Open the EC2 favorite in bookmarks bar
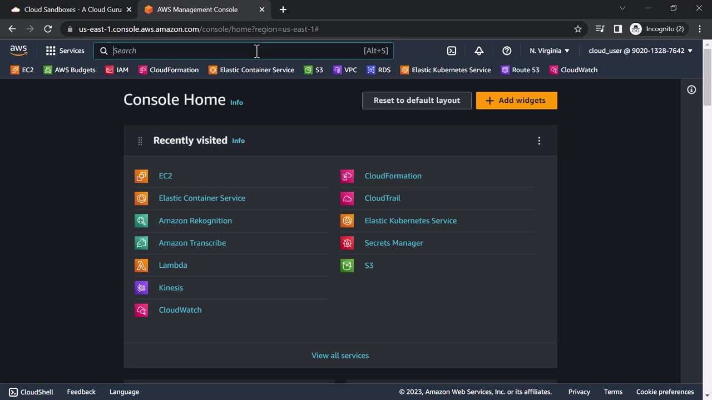This screenshot has height=400, width=712. point(22,70)
